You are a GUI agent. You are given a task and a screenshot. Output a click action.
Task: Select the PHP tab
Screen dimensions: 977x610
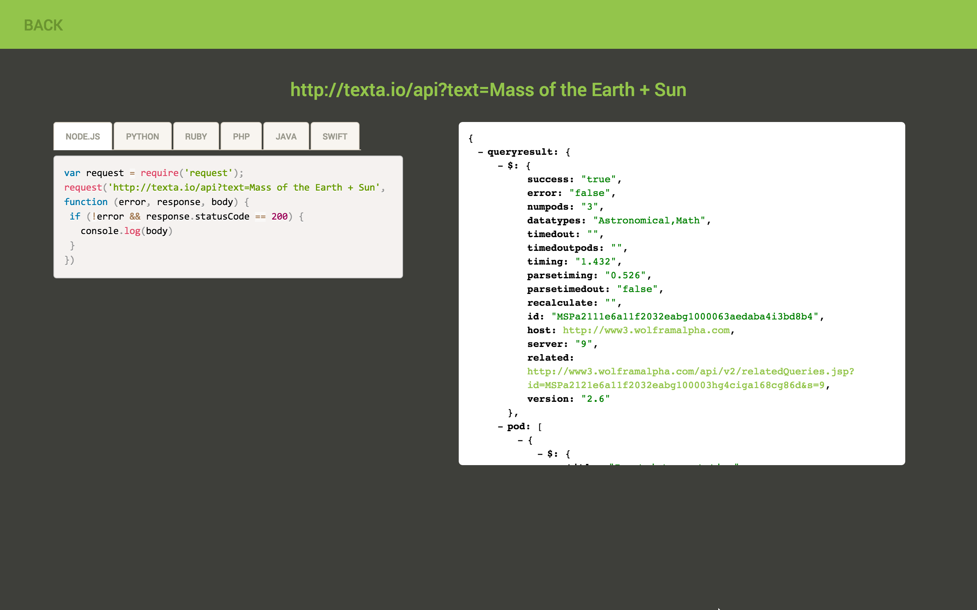[x=241, y=136]
